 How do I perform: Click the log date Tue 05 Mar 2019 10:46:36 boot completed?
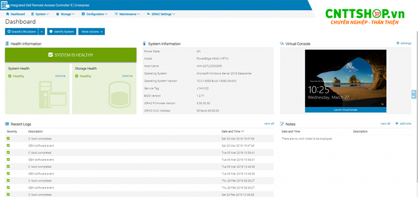238,166
